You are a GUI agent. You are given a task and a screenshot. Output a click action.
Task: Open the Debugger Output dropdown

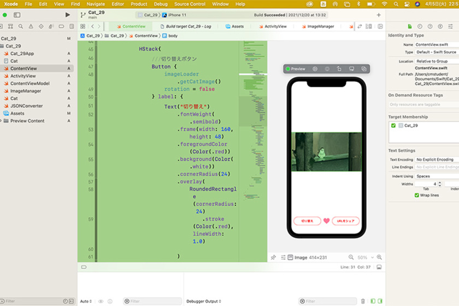click(x=204, y=301)
